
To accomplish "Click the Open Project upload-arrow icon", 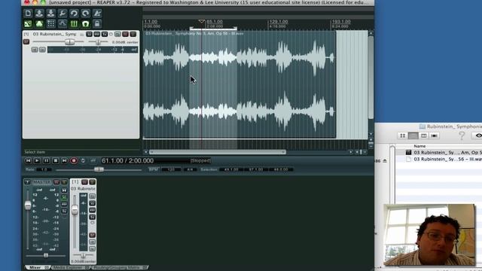I will click(x=39, y=14).
